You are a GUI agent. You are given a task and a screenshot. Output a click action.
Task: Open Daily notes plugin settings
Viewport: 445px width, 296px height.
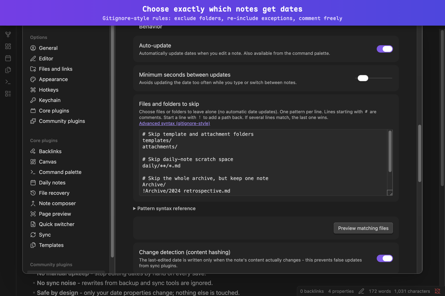[x=52, y=182]
